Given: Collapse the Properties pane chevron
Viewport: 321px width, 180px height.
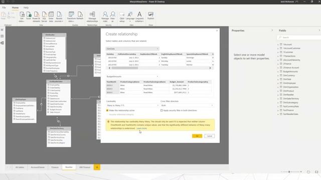Looking at the screenshot, I should (272, 30).
